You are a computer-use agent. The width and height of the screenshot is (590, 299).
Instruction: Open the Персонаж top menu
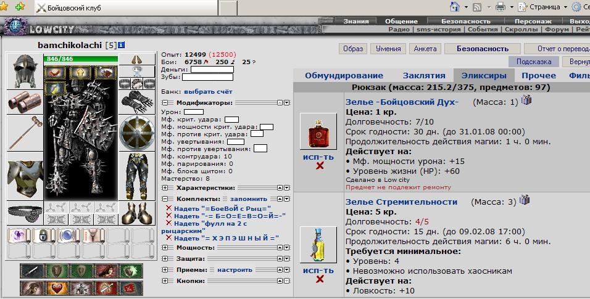(533, 21)
